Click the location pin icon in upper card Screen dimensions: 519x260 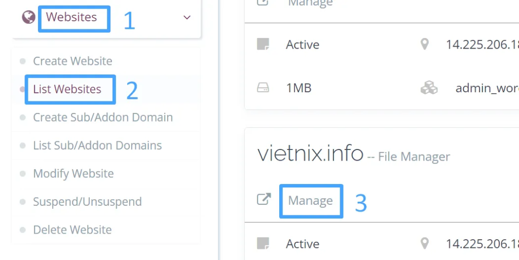pos(425,45)
